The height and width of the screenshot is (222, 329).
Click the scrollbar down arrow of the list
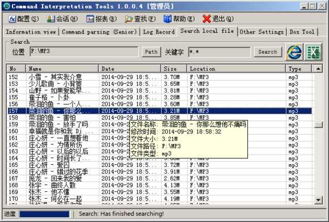pos(318,200)
